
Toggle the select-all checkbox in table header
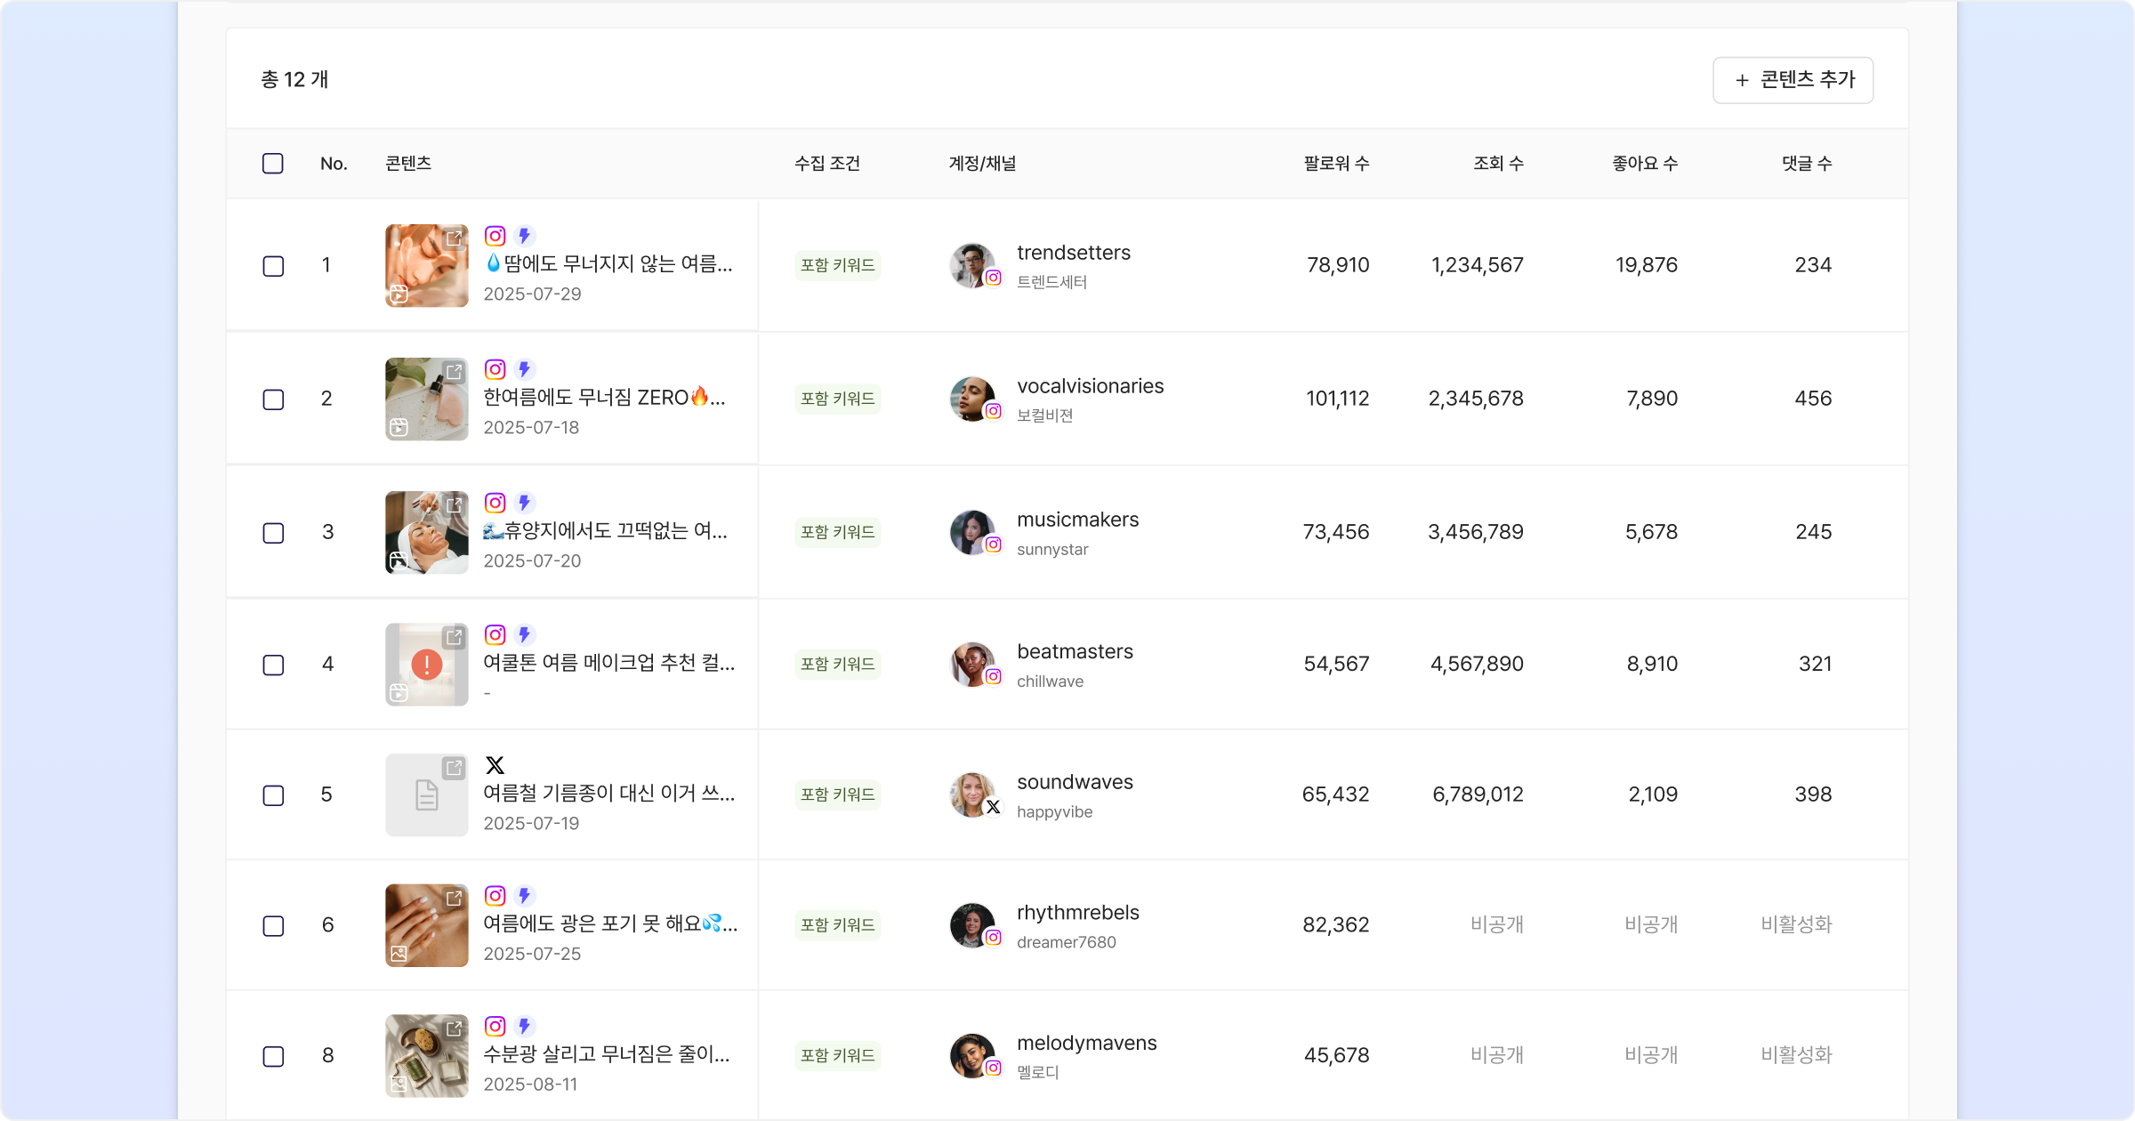coord(273,164)
